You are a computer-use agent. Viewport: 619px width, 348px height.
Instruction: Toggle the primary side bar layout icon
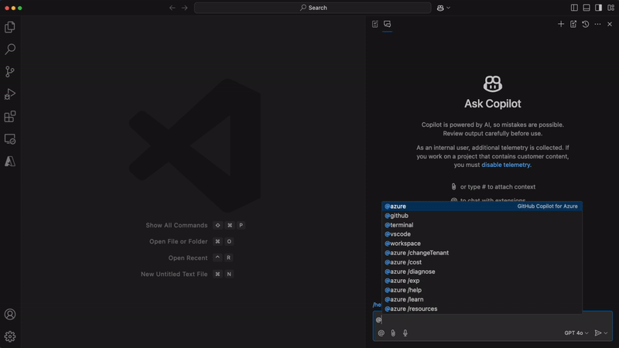coord(574,8)
